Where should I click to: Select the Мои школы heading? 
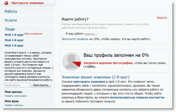point(13,92)
